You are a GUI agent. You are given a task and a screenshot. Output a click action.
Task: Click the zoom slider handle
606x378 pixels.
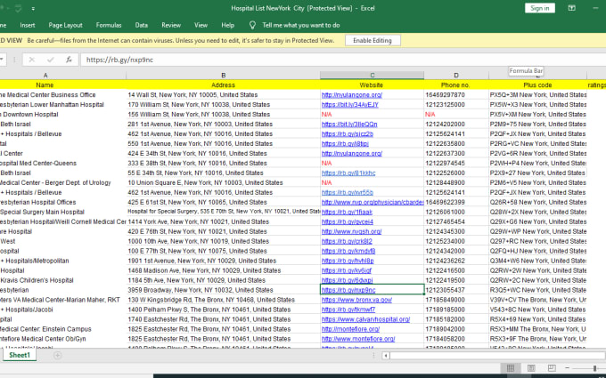tap(594, 368)
